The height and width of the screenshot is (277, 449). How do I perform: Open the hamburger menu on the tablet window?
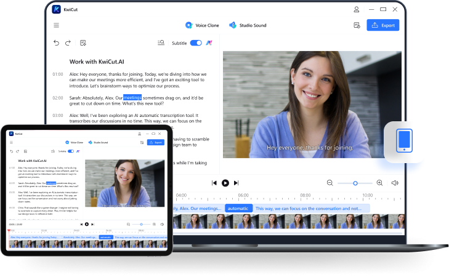click(11, 142)
